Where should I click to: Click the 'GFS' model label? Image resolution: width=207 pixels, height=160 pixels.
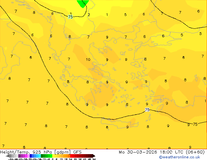click(77, 152)
